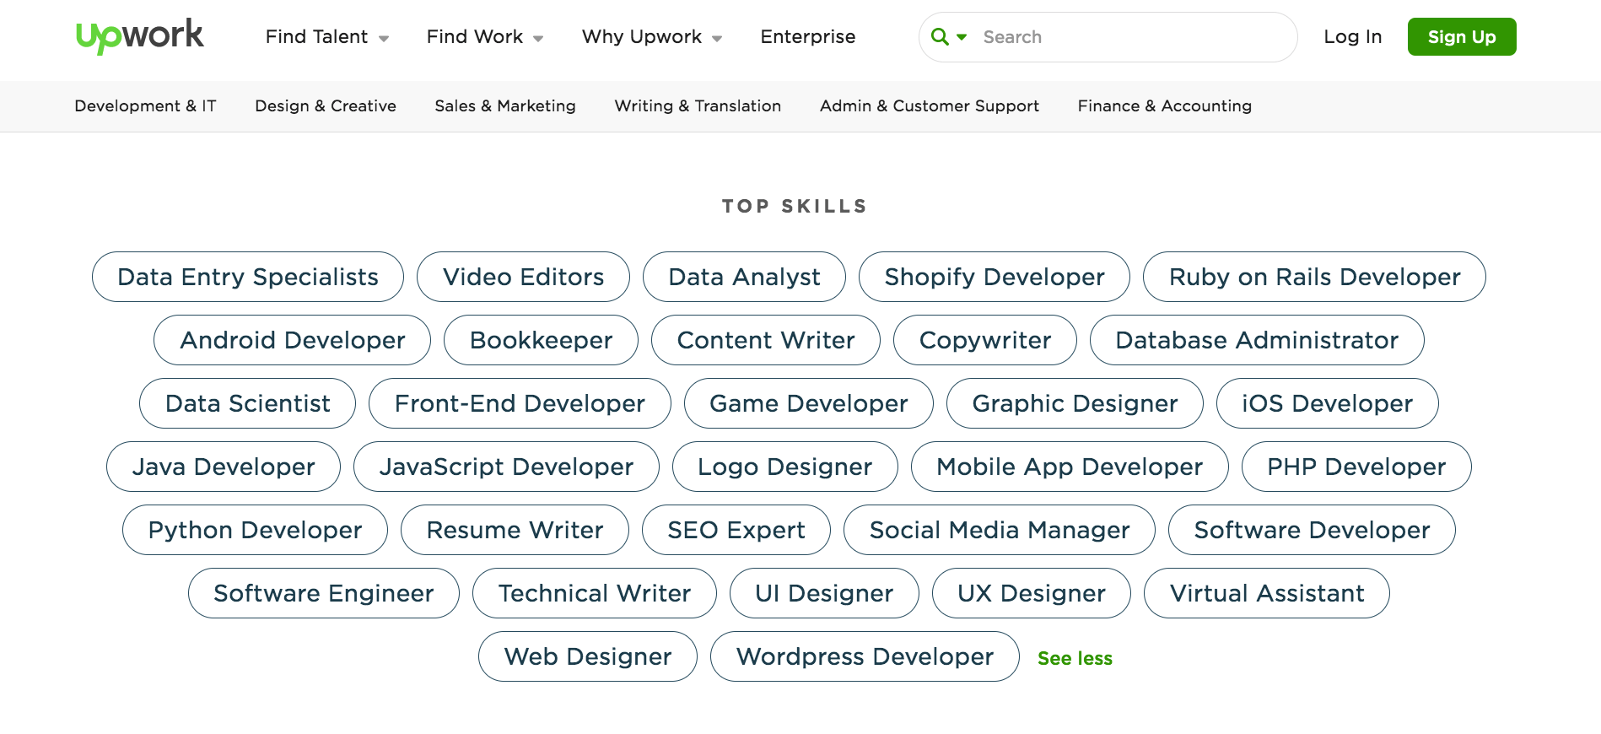Open Admin & Customer Support category
The image size is (1601, 734).
point(930,106)
